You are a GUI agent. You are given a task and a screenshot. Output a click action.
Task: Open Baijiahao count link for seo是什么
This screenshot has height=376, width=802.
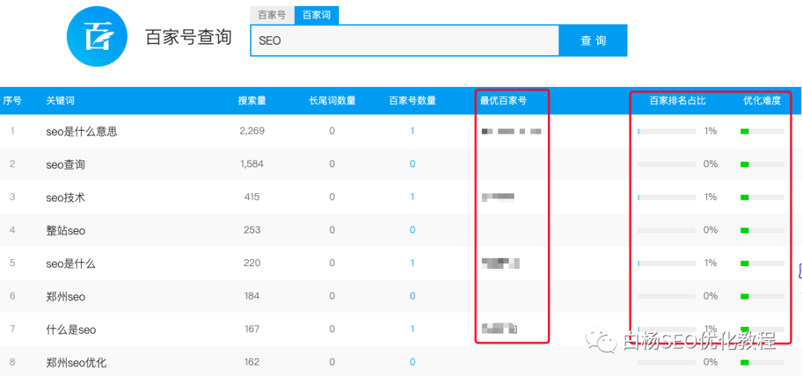coord(412,263)
